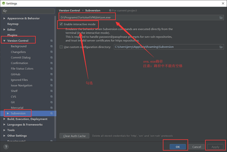Click the folder browse icon for configuration directory
This screenshot has height=152, width=227.
coord(221,47)
